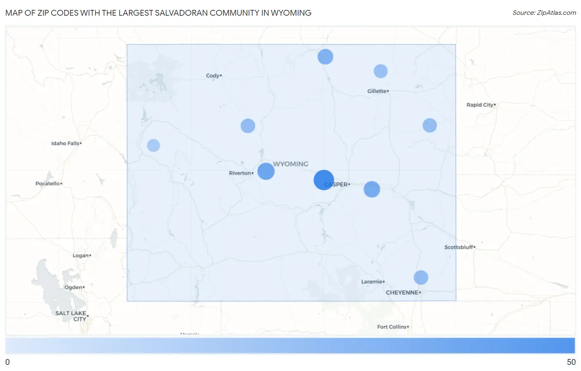Screen dimensions: 581x371
Task: Click the topmost bubble marker on the map
Action: click(325, 57)
